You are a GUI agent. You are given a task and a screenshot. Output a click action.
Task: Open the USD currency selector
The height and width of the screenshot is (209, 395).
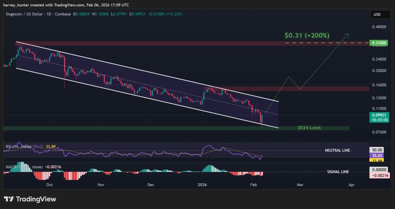[x=377, y=15]
